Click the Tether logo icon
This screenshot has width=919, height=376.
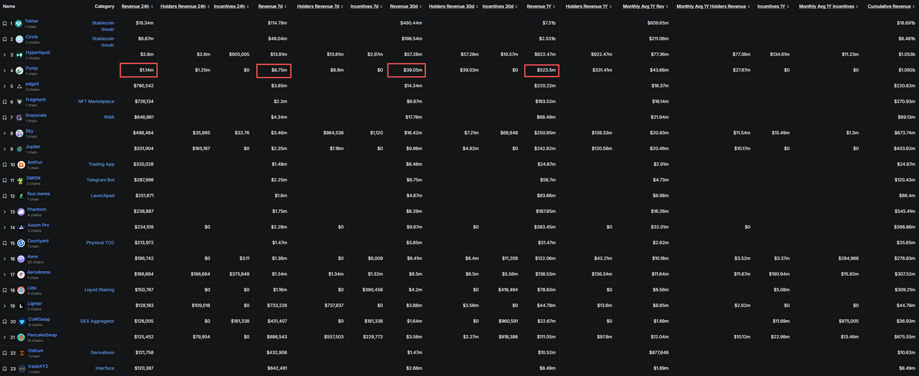[19, 24]
